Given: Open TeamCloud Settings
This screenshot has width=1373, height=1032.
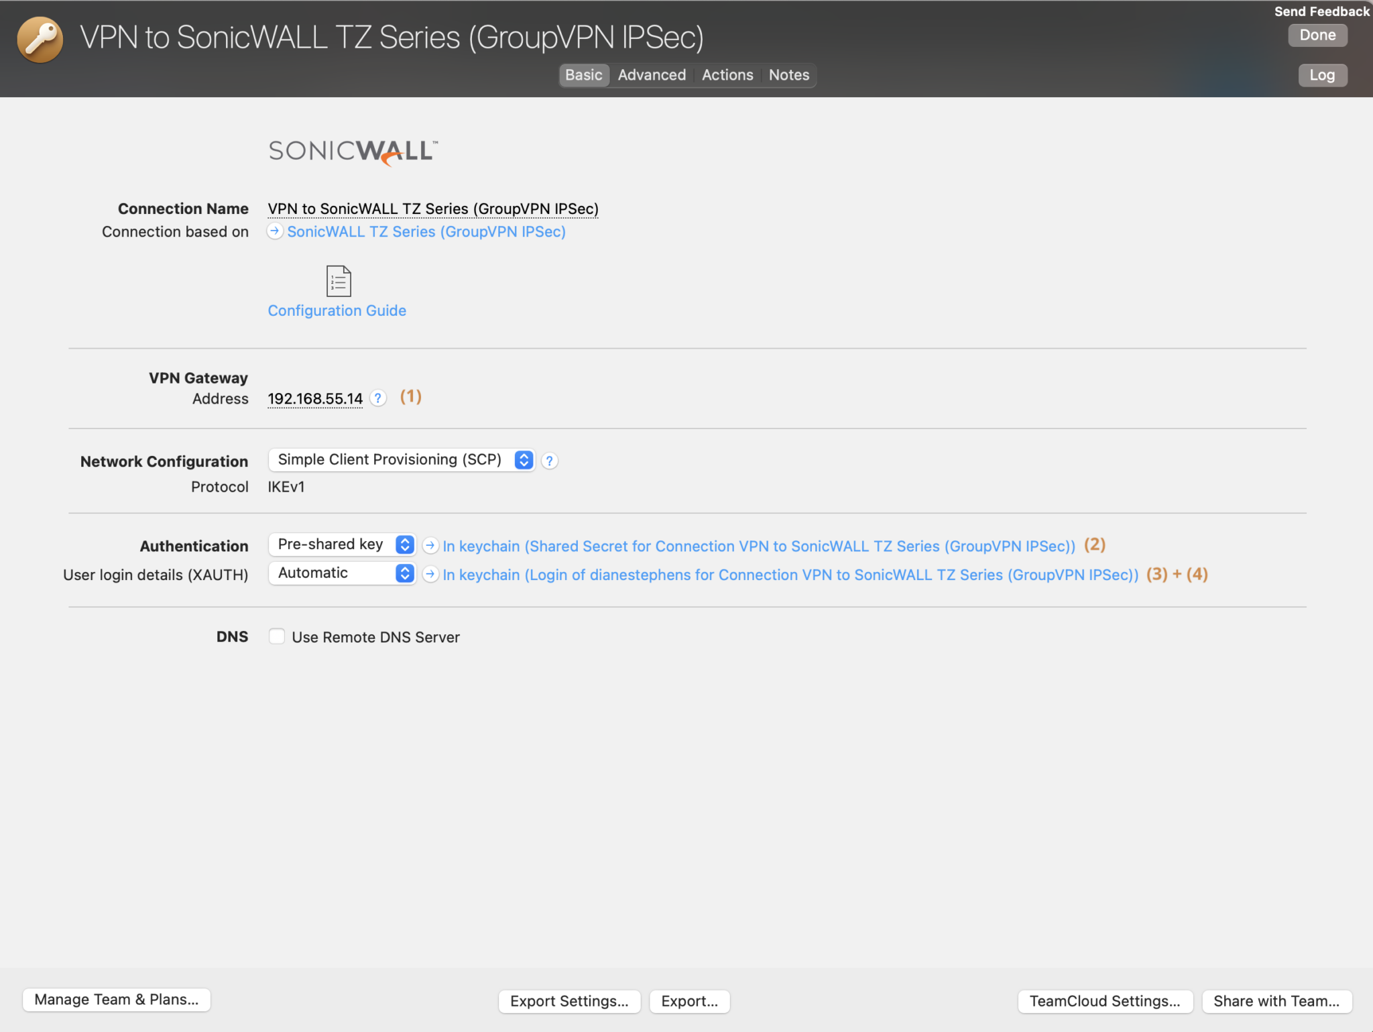Looking at the screenshot, I should click(x=1104, y=1000).
